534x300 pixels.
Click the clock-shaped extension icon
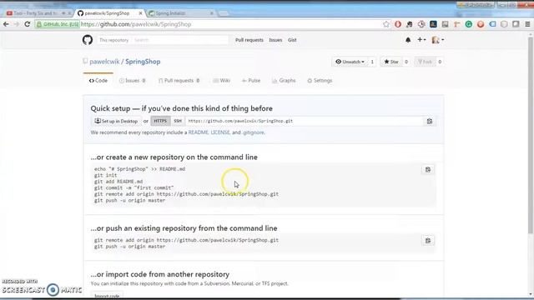421,24
